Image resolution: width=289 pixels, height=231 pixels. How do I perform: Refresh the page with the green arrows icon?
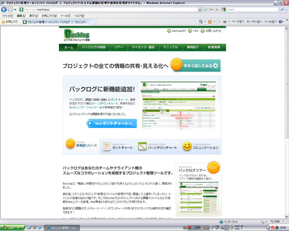[211, 9]
